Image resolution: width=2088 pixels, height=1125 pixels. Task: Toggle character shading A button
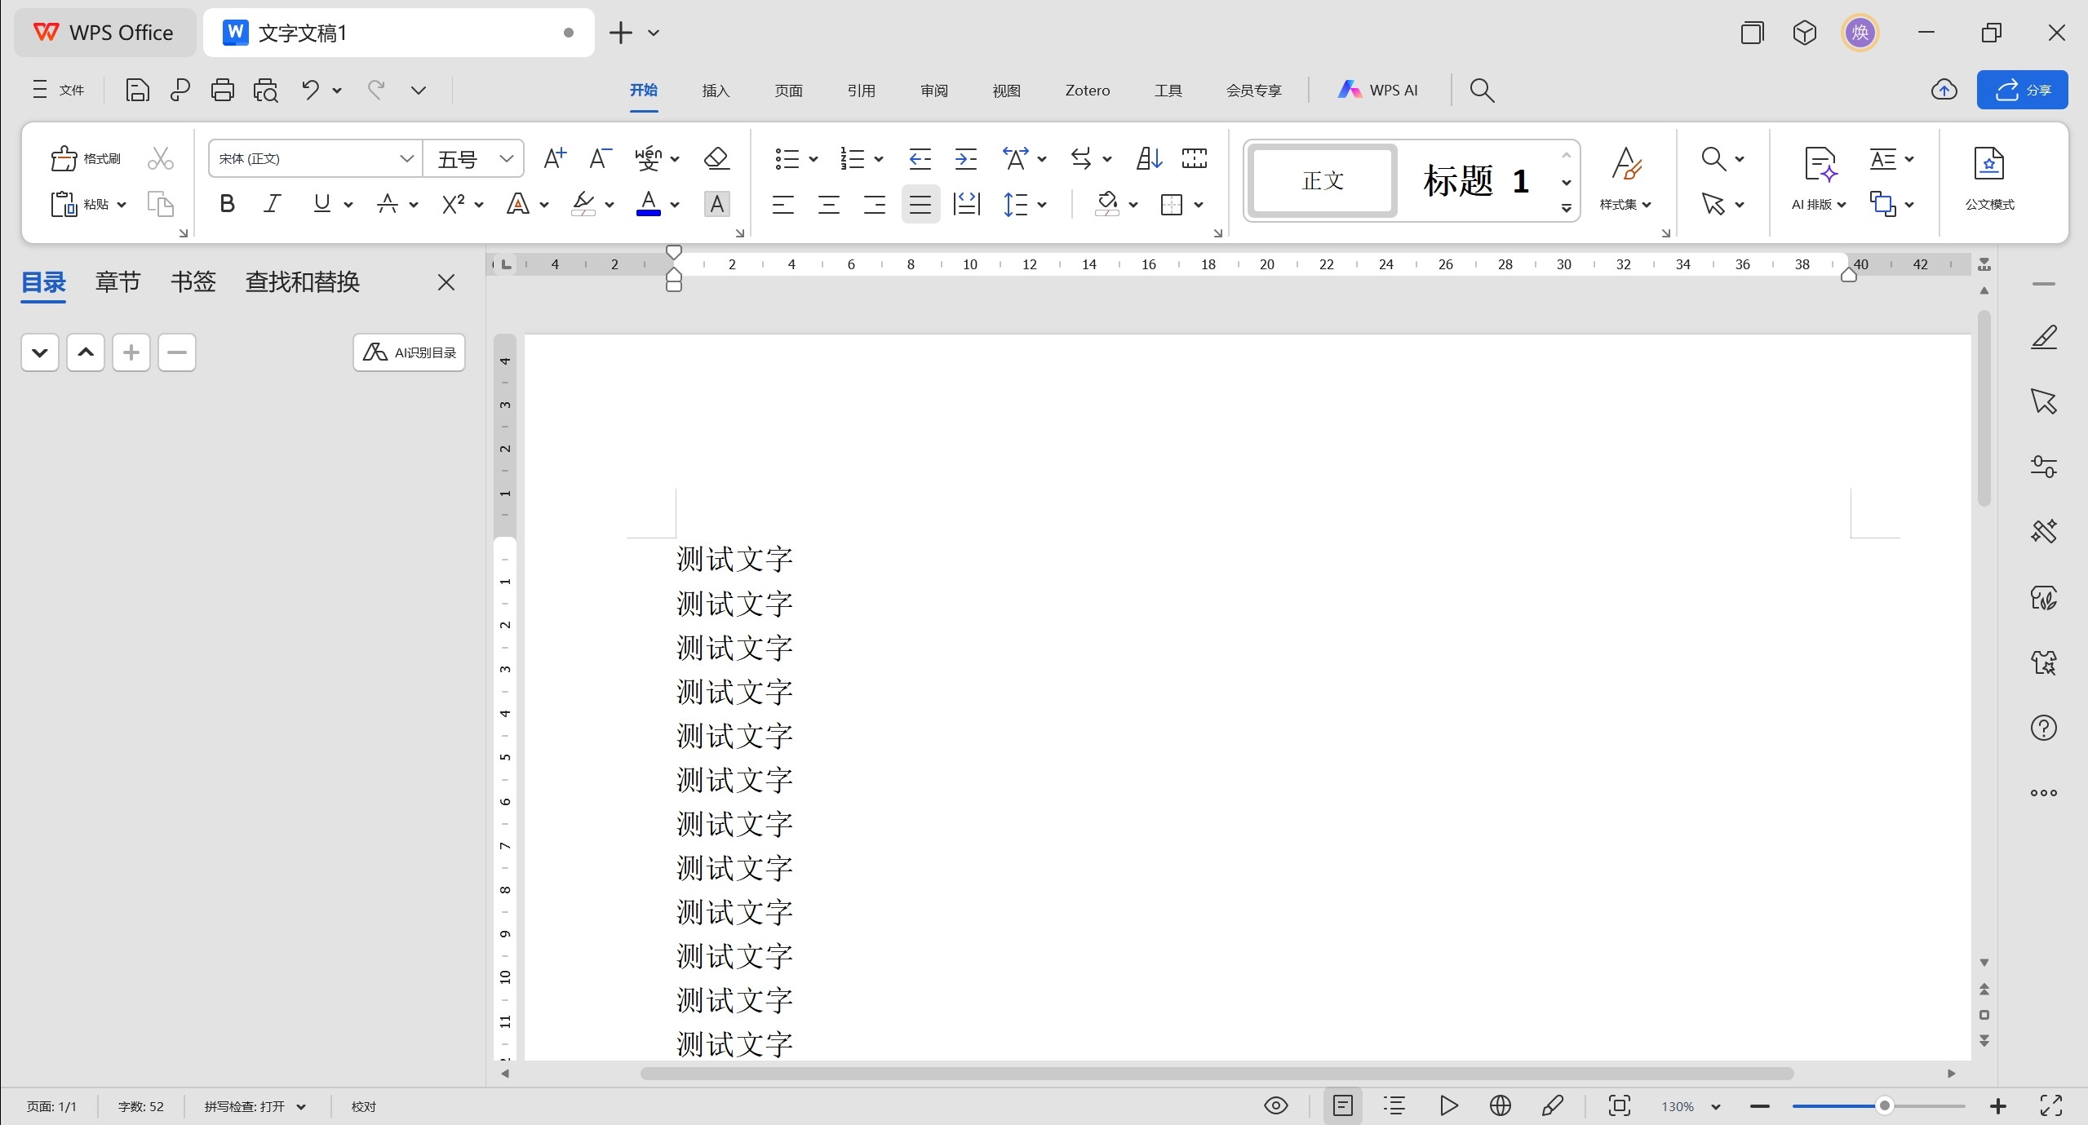716,204
